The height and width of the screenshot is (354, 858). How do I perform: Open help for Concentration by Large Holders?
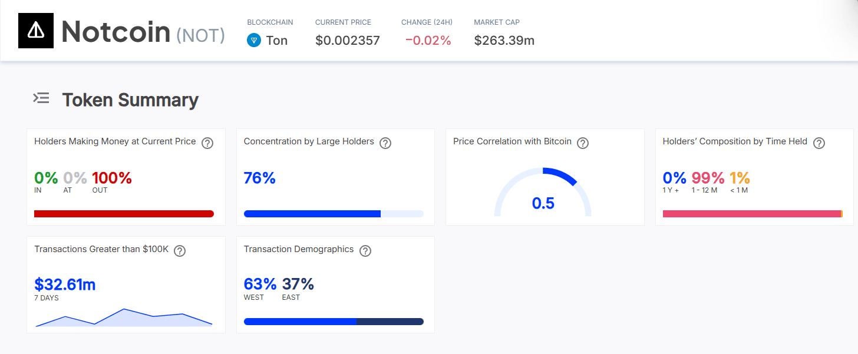pos(385,143)
